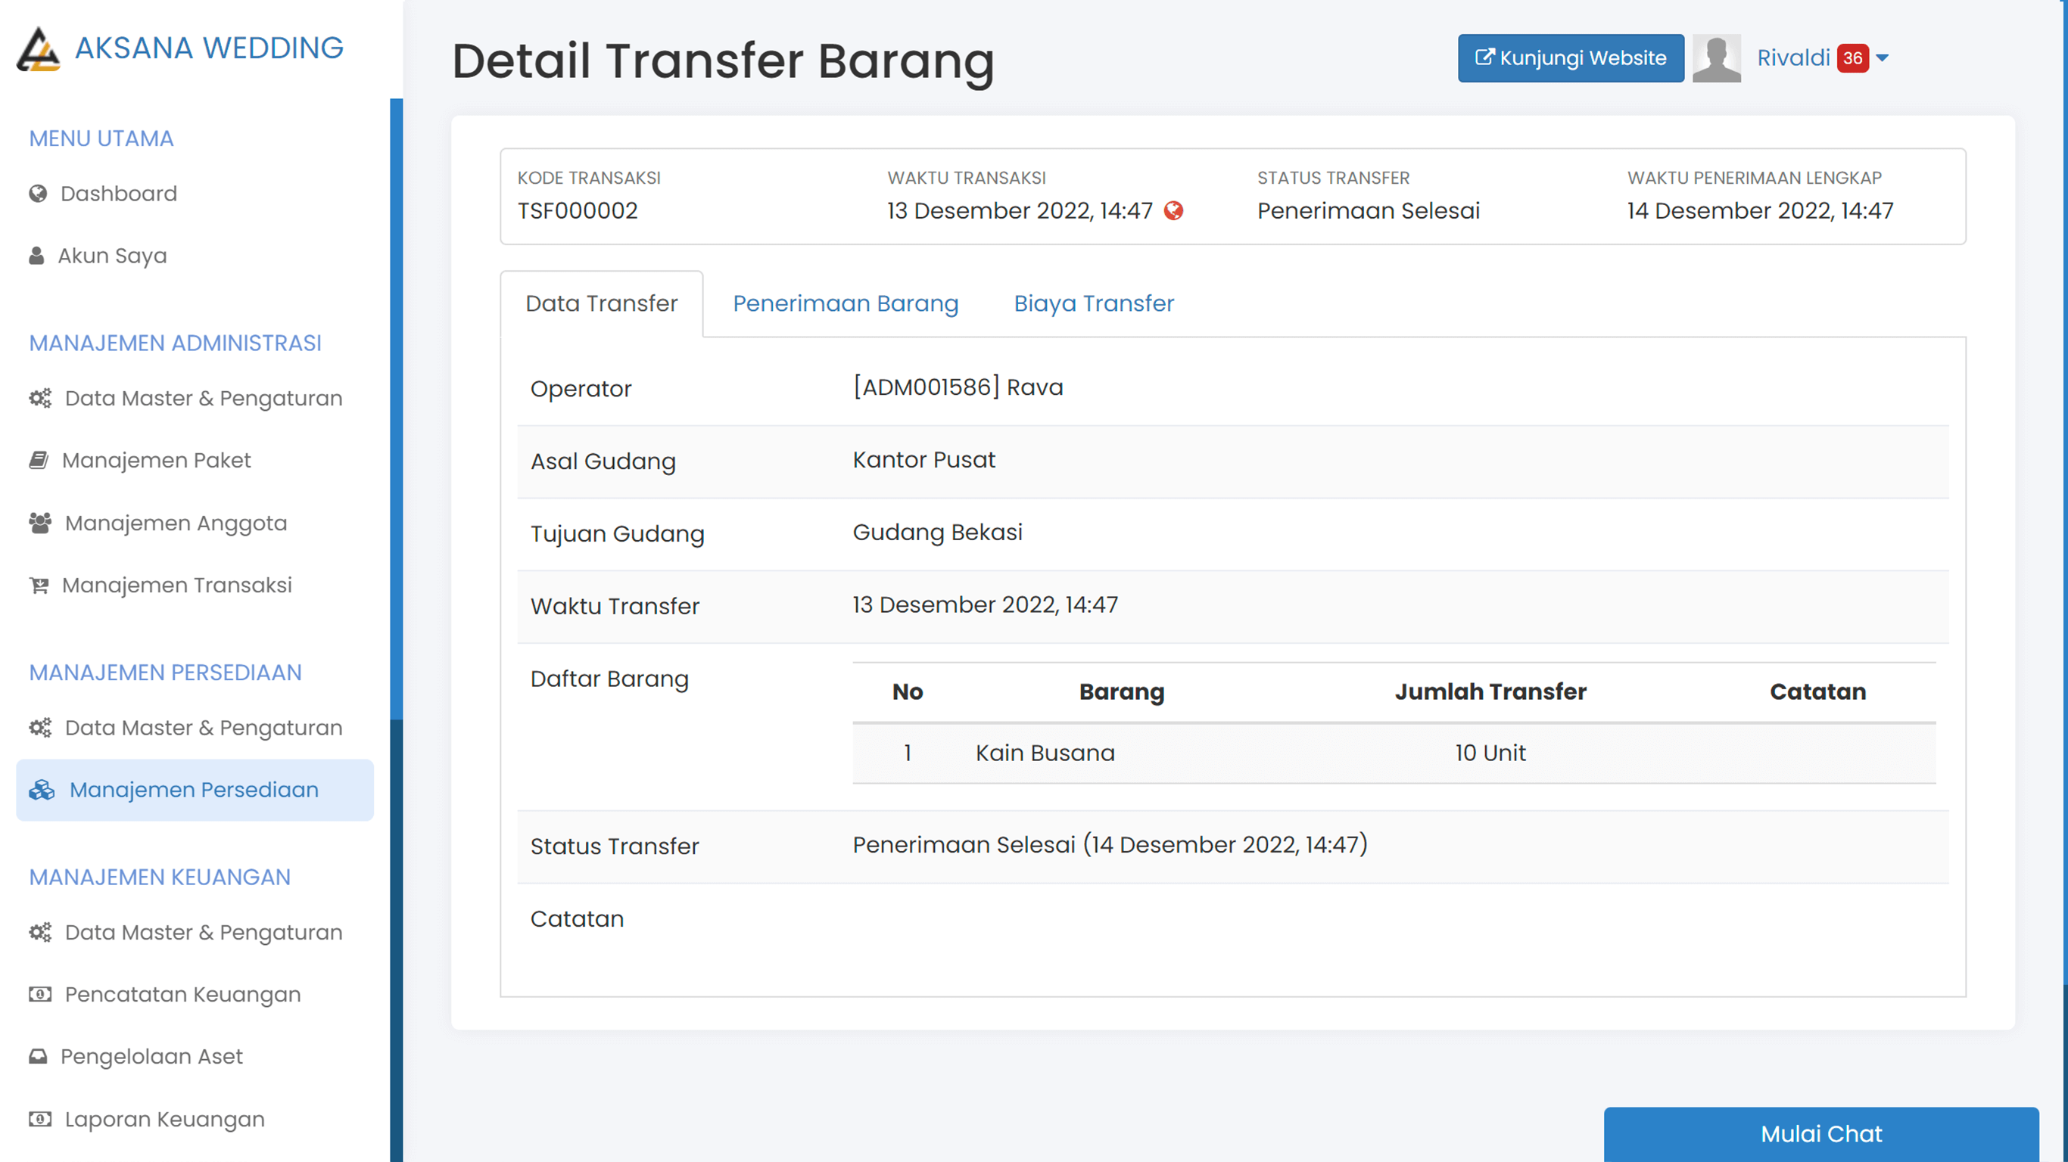Open Manajemen Paket via its book icon
The image size is (2068, 1162).
39,460
